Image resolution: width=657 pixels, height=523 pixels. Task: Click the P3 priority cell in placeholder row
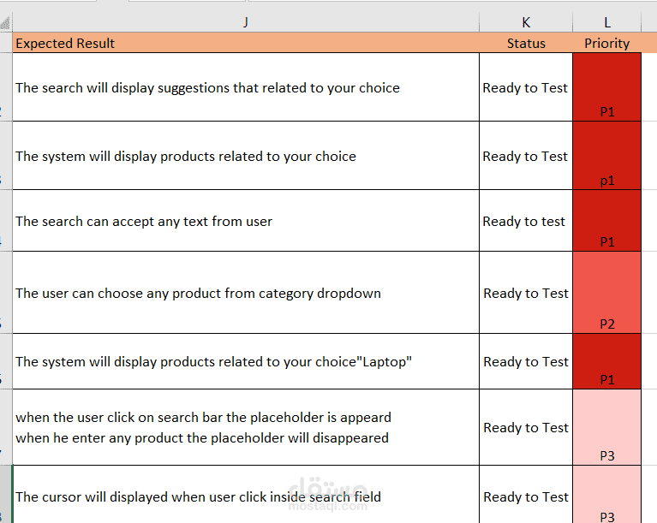coord(606,427)
